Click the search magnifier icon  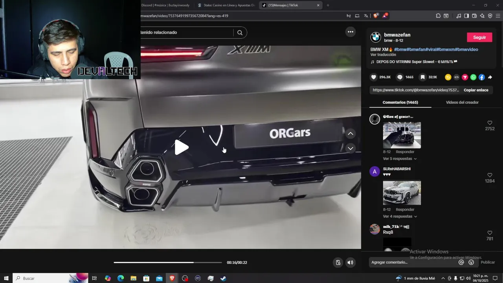240,33
